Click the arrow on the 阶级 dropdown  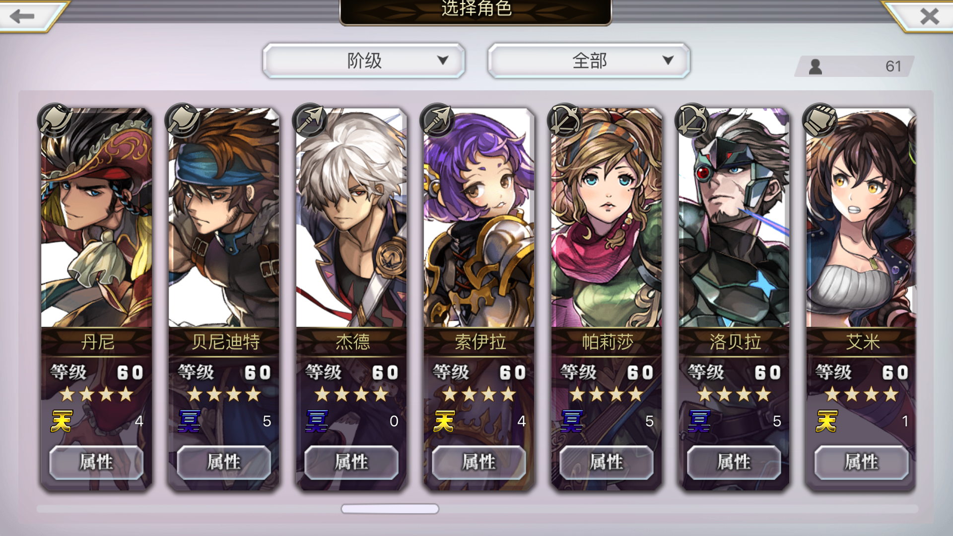[443, 61]
